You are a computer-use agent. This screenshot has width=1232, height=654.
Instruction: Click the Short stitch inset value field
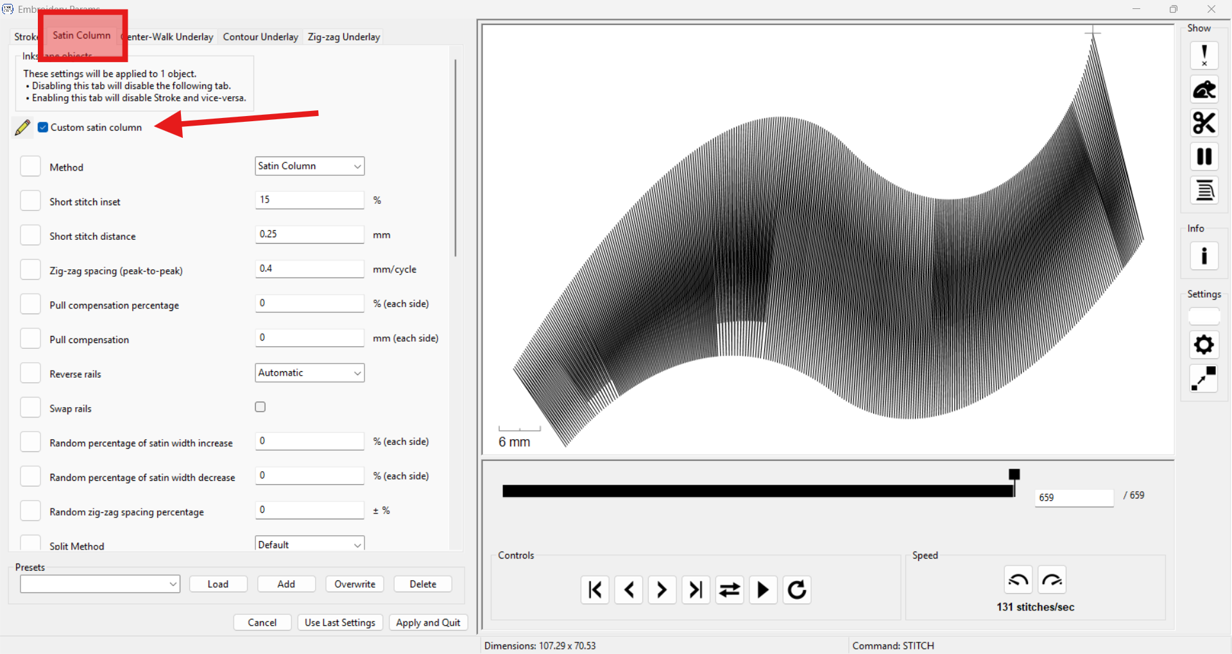pos(310,200)
